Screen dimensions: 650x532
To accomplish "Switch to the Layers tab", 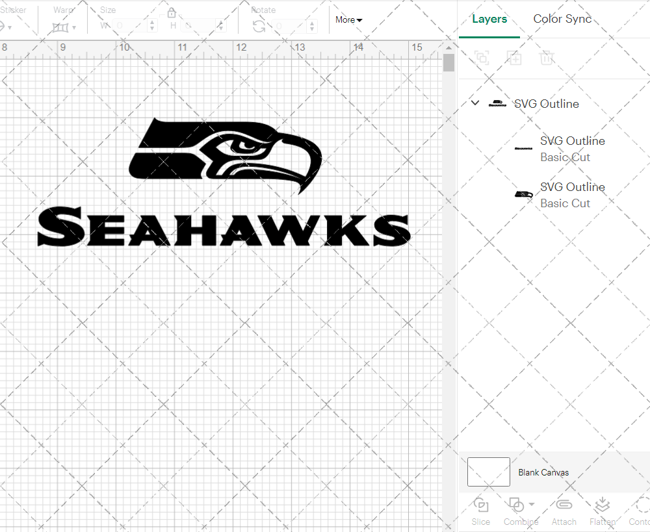I will 489,19.
